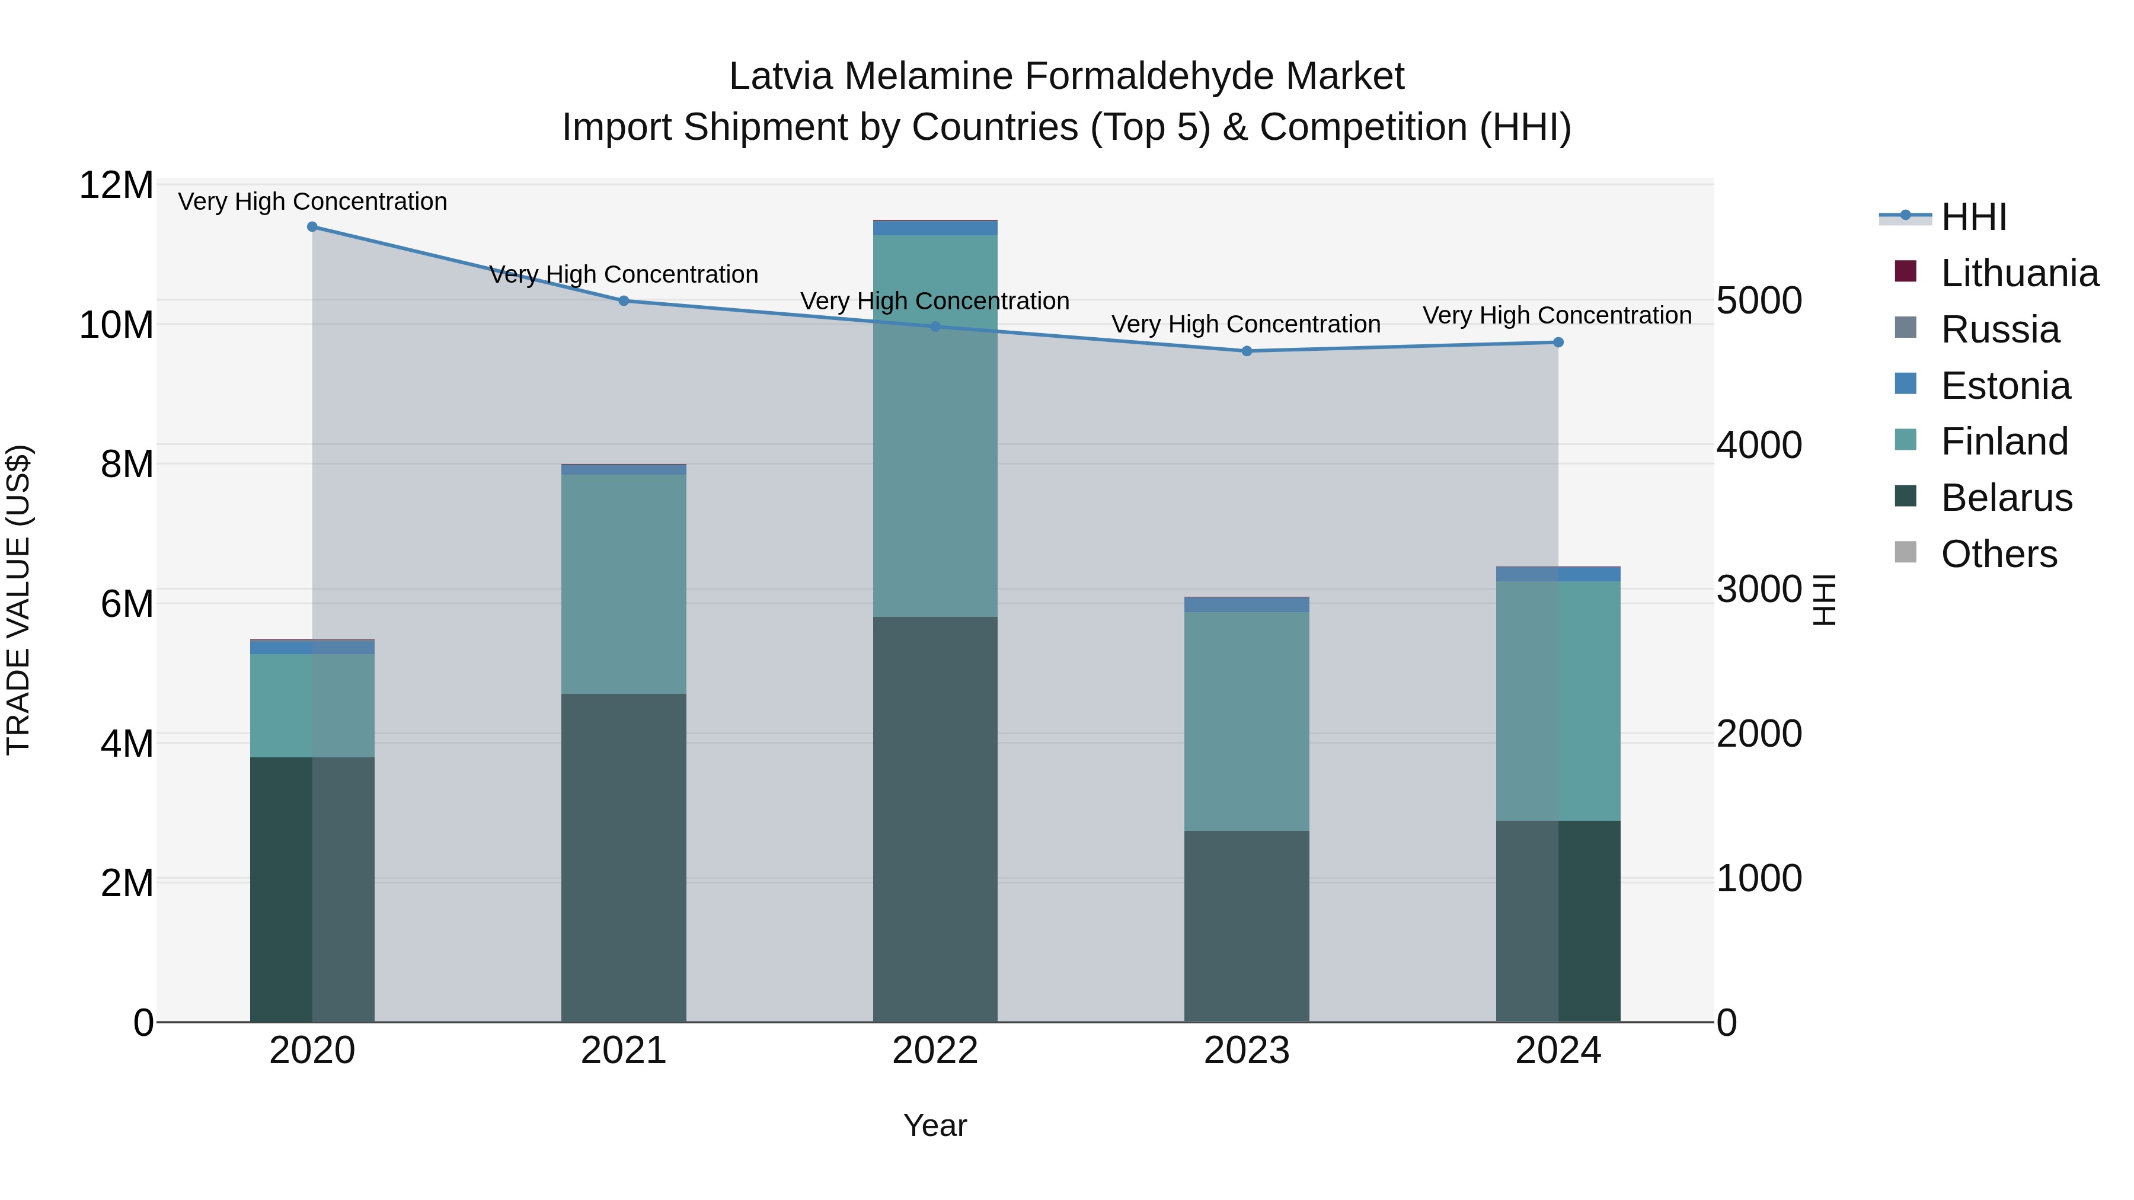2134x1200 pixels.
Task: Click the 2023 'Very High Concentration' annotation
Action: pyautogui.click(x=1247, y=324)
